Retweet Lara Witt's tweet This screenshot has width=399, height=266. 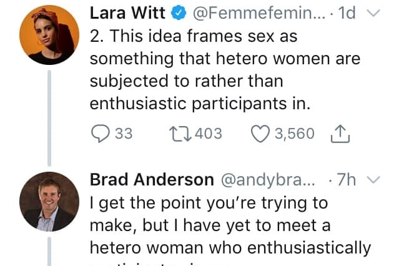tap(180, 134)
